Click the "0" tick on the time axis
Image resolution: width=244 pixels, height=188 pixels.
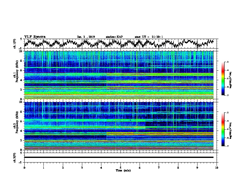(24, 168)
